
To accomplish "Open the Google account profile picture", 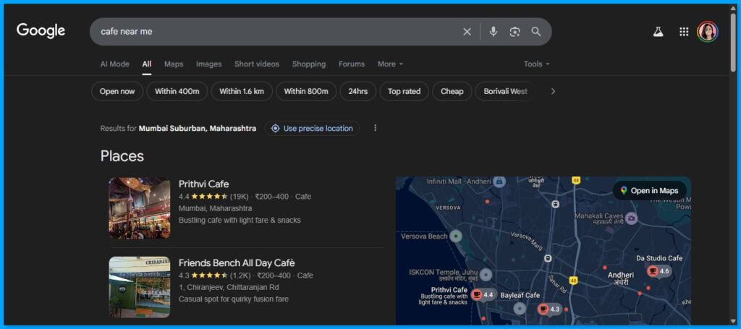I will pyautogui.click(x=708, y=32).
